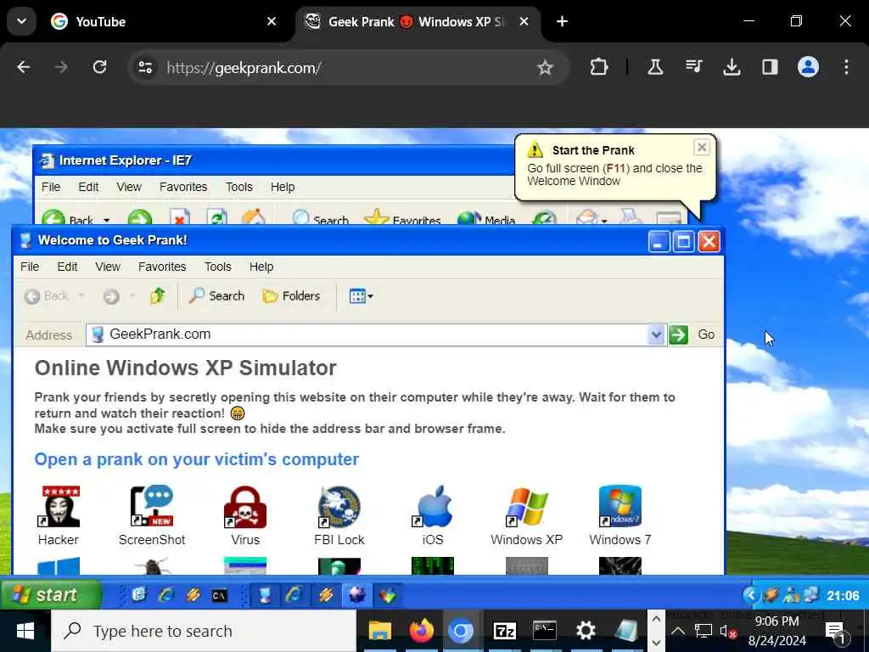Click the rightmost colorful XP taskbar button

387,595
